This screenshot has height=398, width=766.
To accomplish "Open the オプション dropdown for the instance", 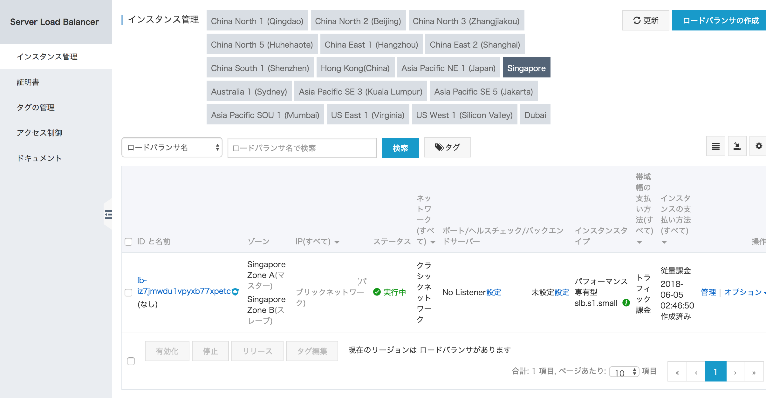I will pos(745,292).
